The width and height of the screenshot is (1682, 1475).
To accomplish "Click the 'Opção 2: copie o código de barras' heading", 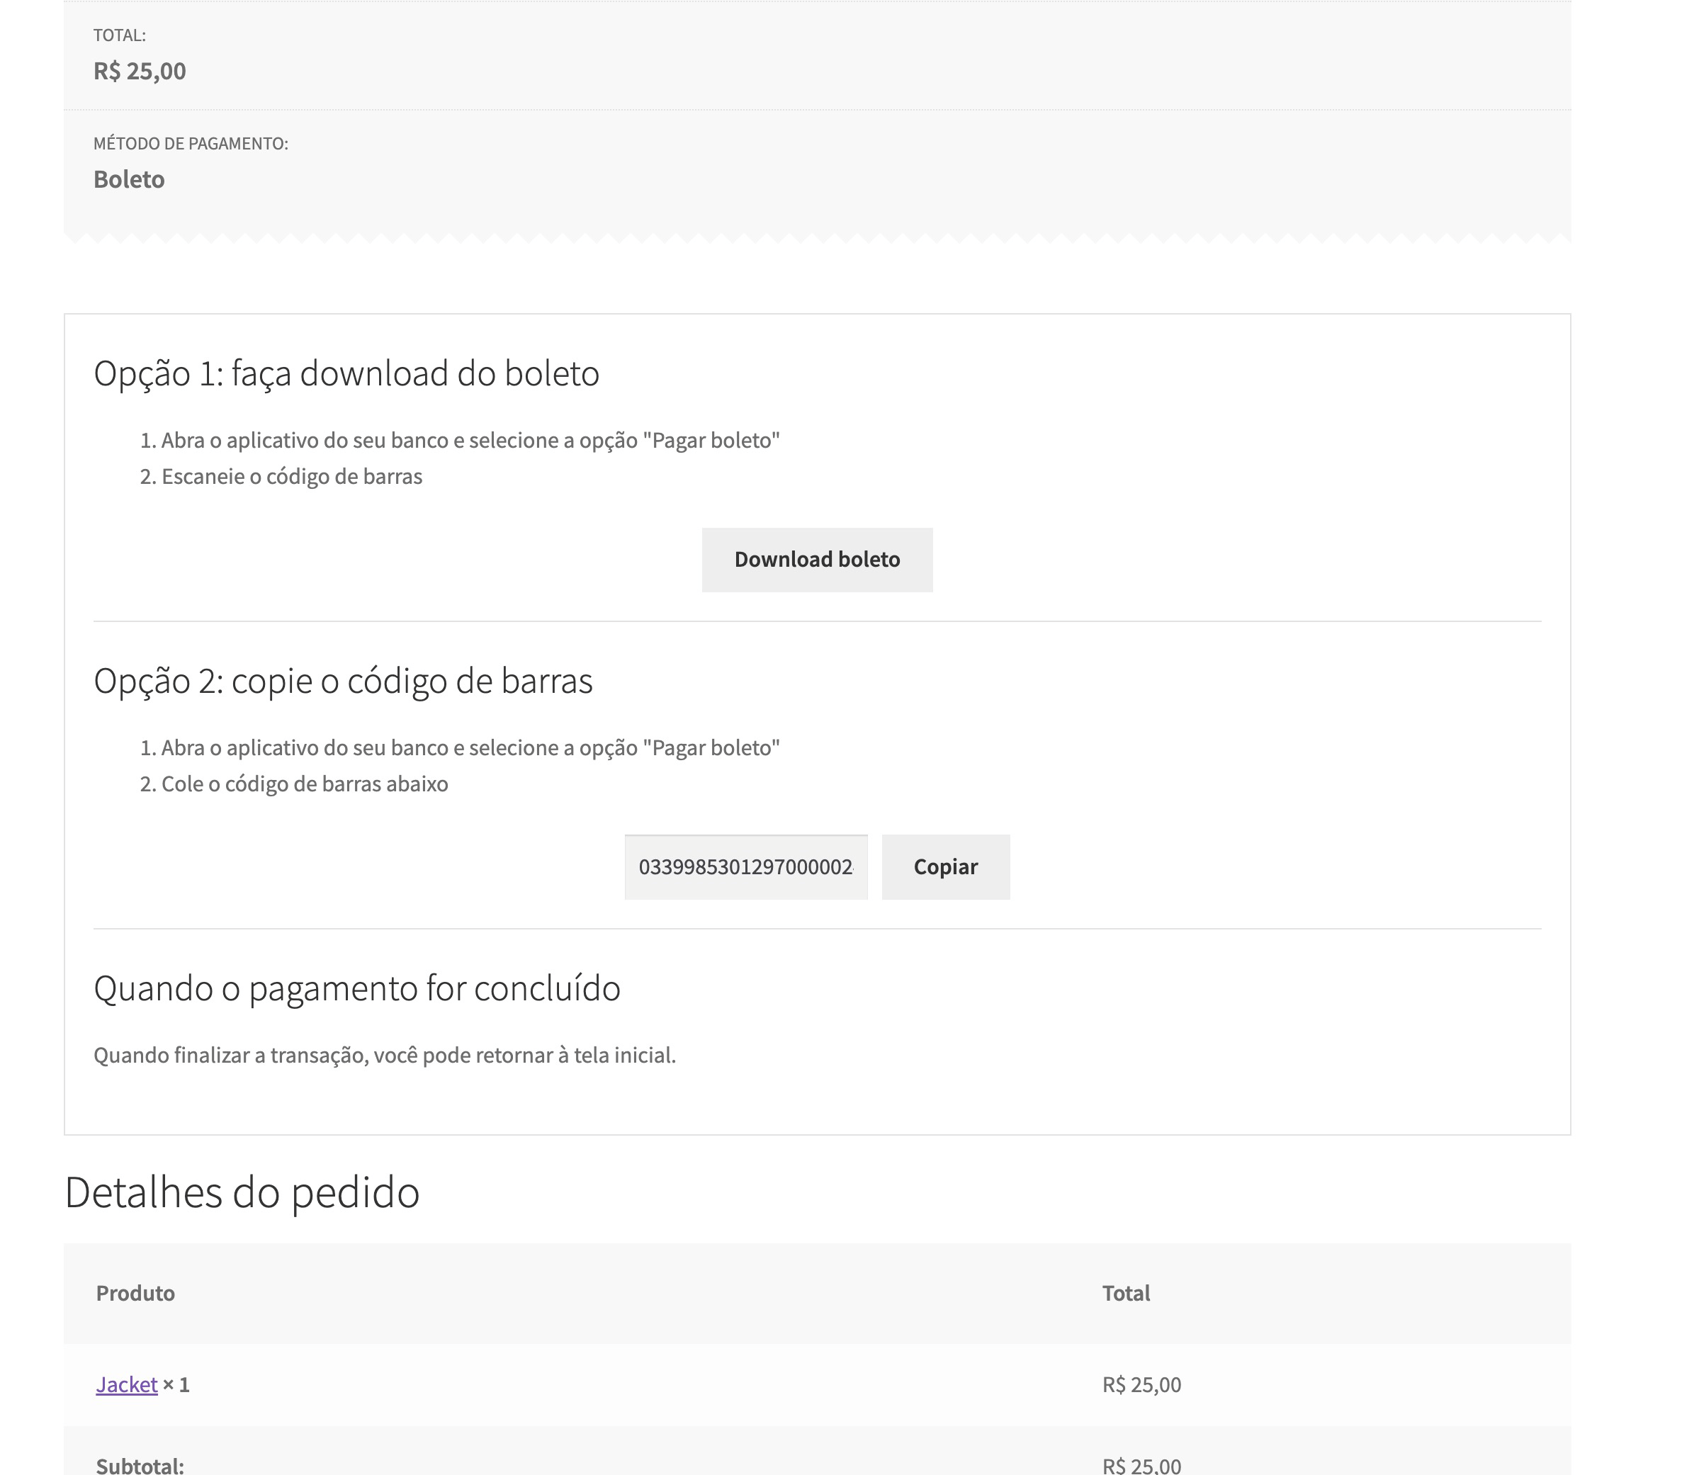I will [342, 681].
